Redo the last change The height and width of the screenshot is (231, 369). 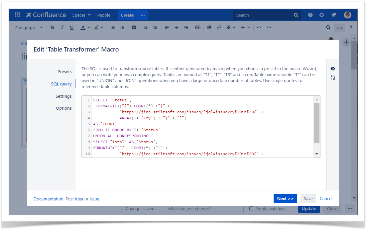pos(269,28)
